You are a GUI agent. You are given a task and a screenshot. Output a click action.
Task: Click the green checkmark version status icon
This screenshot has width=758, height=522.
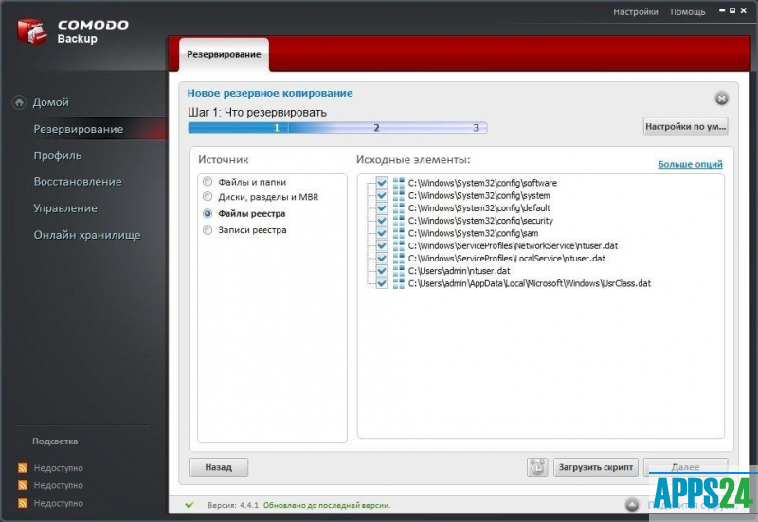pos(189,505)
